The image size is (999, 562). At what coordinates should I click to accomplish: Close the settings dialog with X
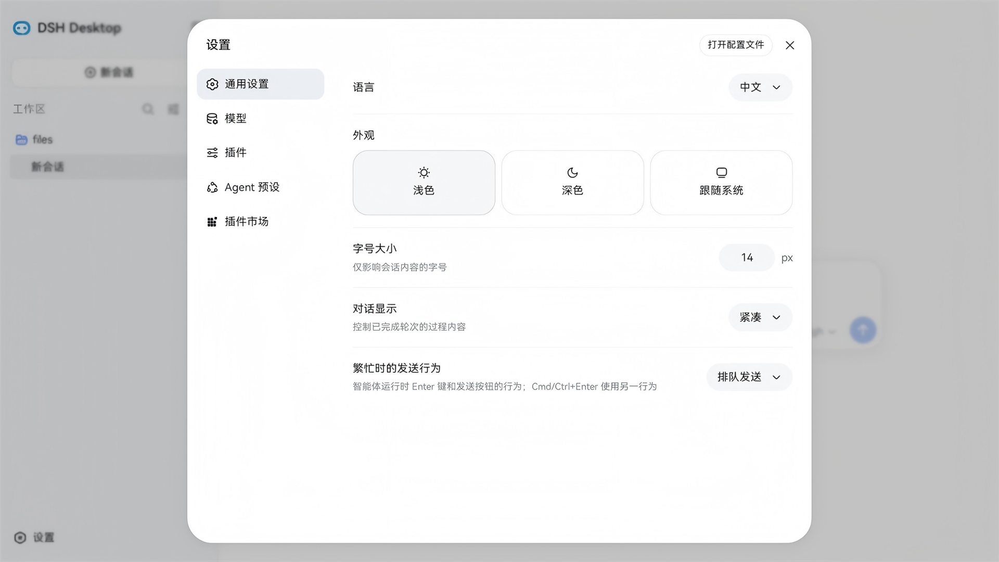point(790,45)
